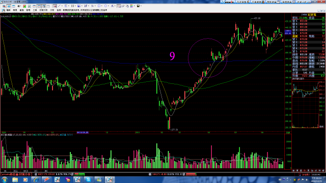Expand the horizontal lines tool dropdown

[69, 6]
